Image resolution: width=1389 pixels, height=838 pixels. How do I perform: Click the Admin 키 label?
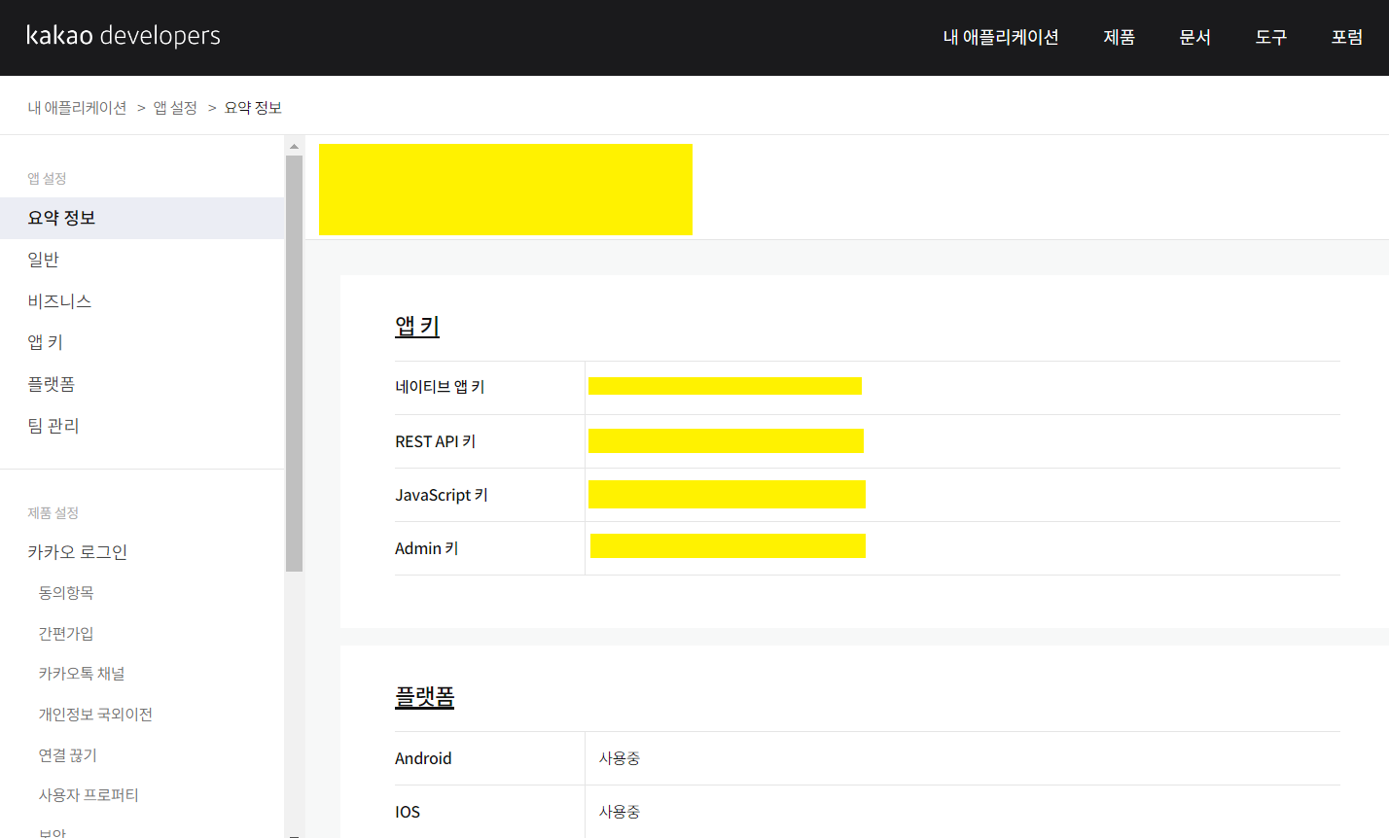[x=426, y=548]
